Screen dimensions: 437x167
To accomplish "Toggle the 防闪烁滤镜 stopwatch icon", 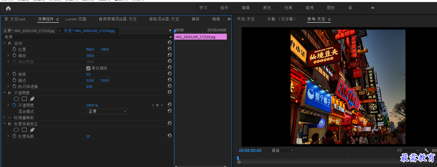I will tap(14, 86).
